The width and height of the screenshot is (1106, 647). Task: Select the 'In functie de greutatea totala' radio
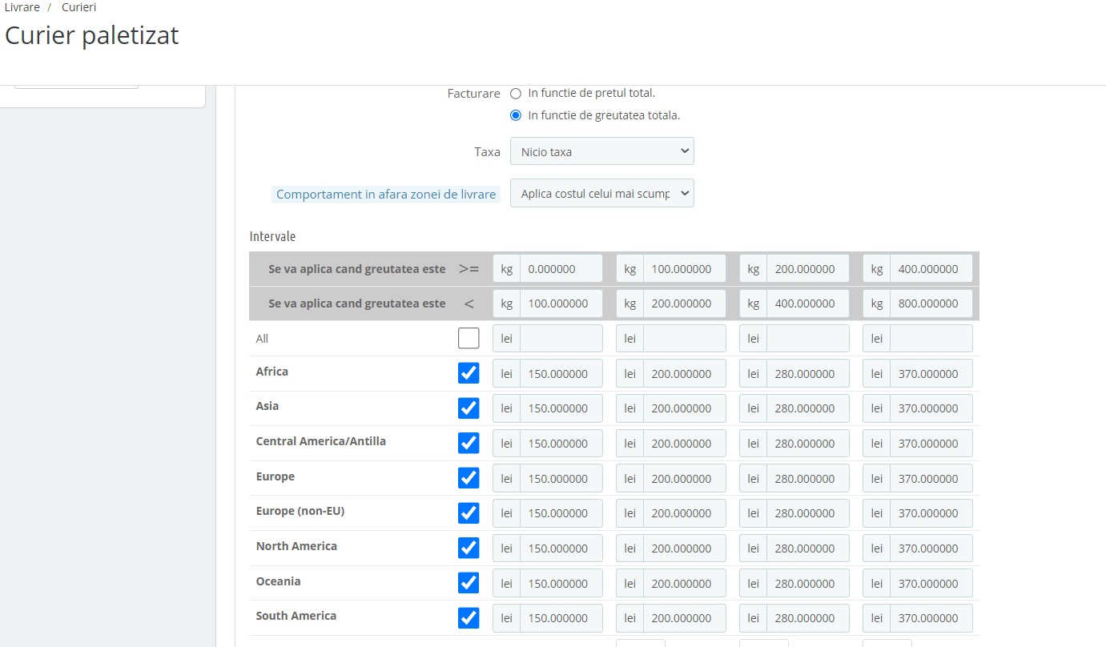click(x=516, y=115)
